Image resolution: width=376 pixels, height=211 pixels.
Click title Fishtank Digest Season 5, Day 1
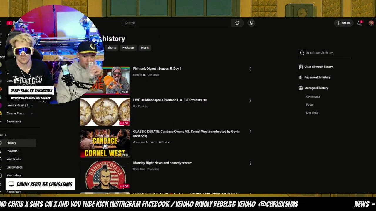[x=157, y=69]
